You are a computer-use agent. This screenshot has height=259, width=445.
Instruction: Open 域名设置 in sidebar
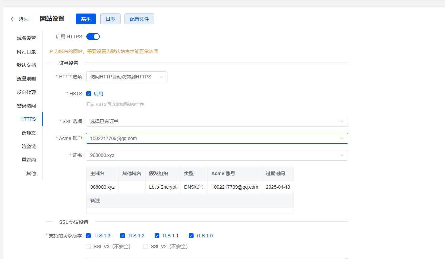coord(26,38)
